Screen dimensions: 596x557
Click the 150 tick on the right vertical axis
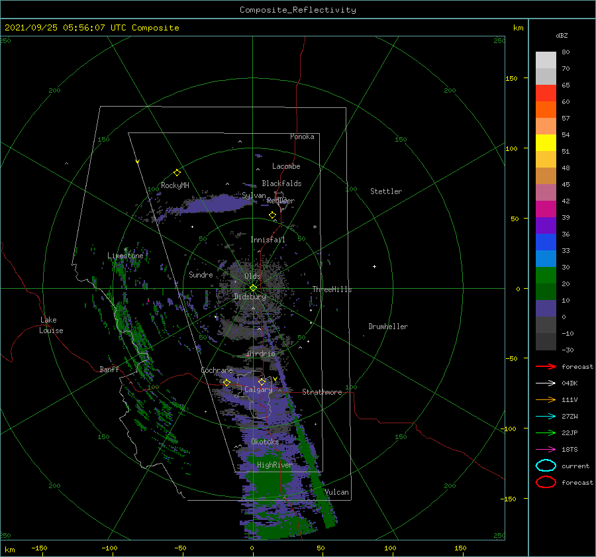click(x=511, y=78)
